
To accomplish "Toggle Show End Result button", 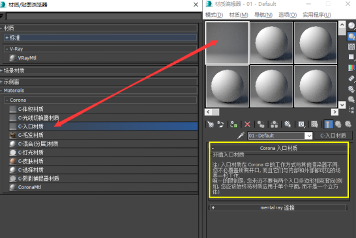I will [328, 125].
